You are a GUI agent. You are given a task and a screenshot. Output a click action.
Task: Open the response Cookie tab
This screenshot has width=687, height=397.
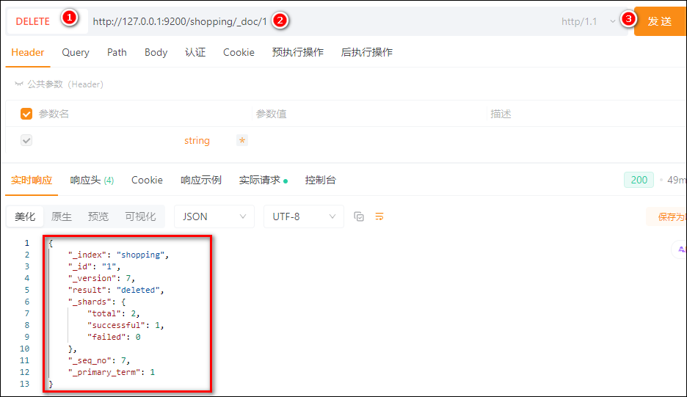point(148,180)
